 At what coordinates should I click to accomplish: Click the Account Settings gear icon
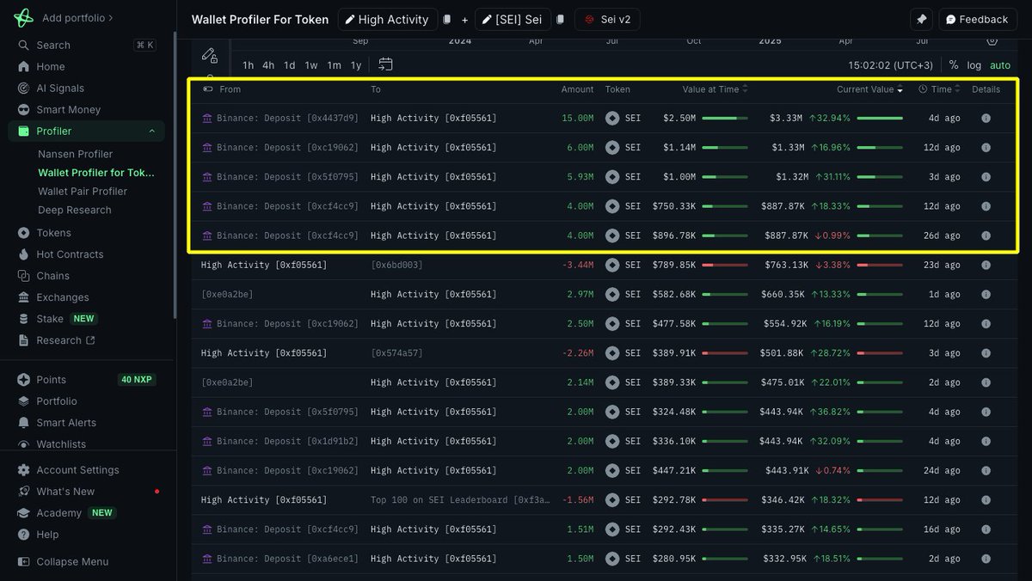pos(23,470)
